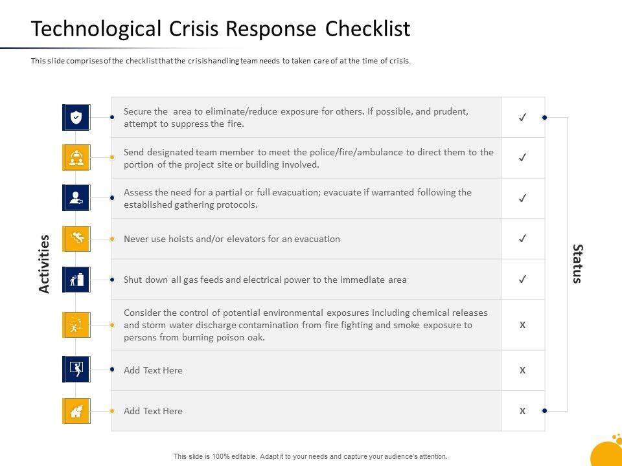Image resolution: width=622 pixels, height=466 pixels.
Task: Click the first 'Add Text Here' placeholder
Action: [153, 370]
